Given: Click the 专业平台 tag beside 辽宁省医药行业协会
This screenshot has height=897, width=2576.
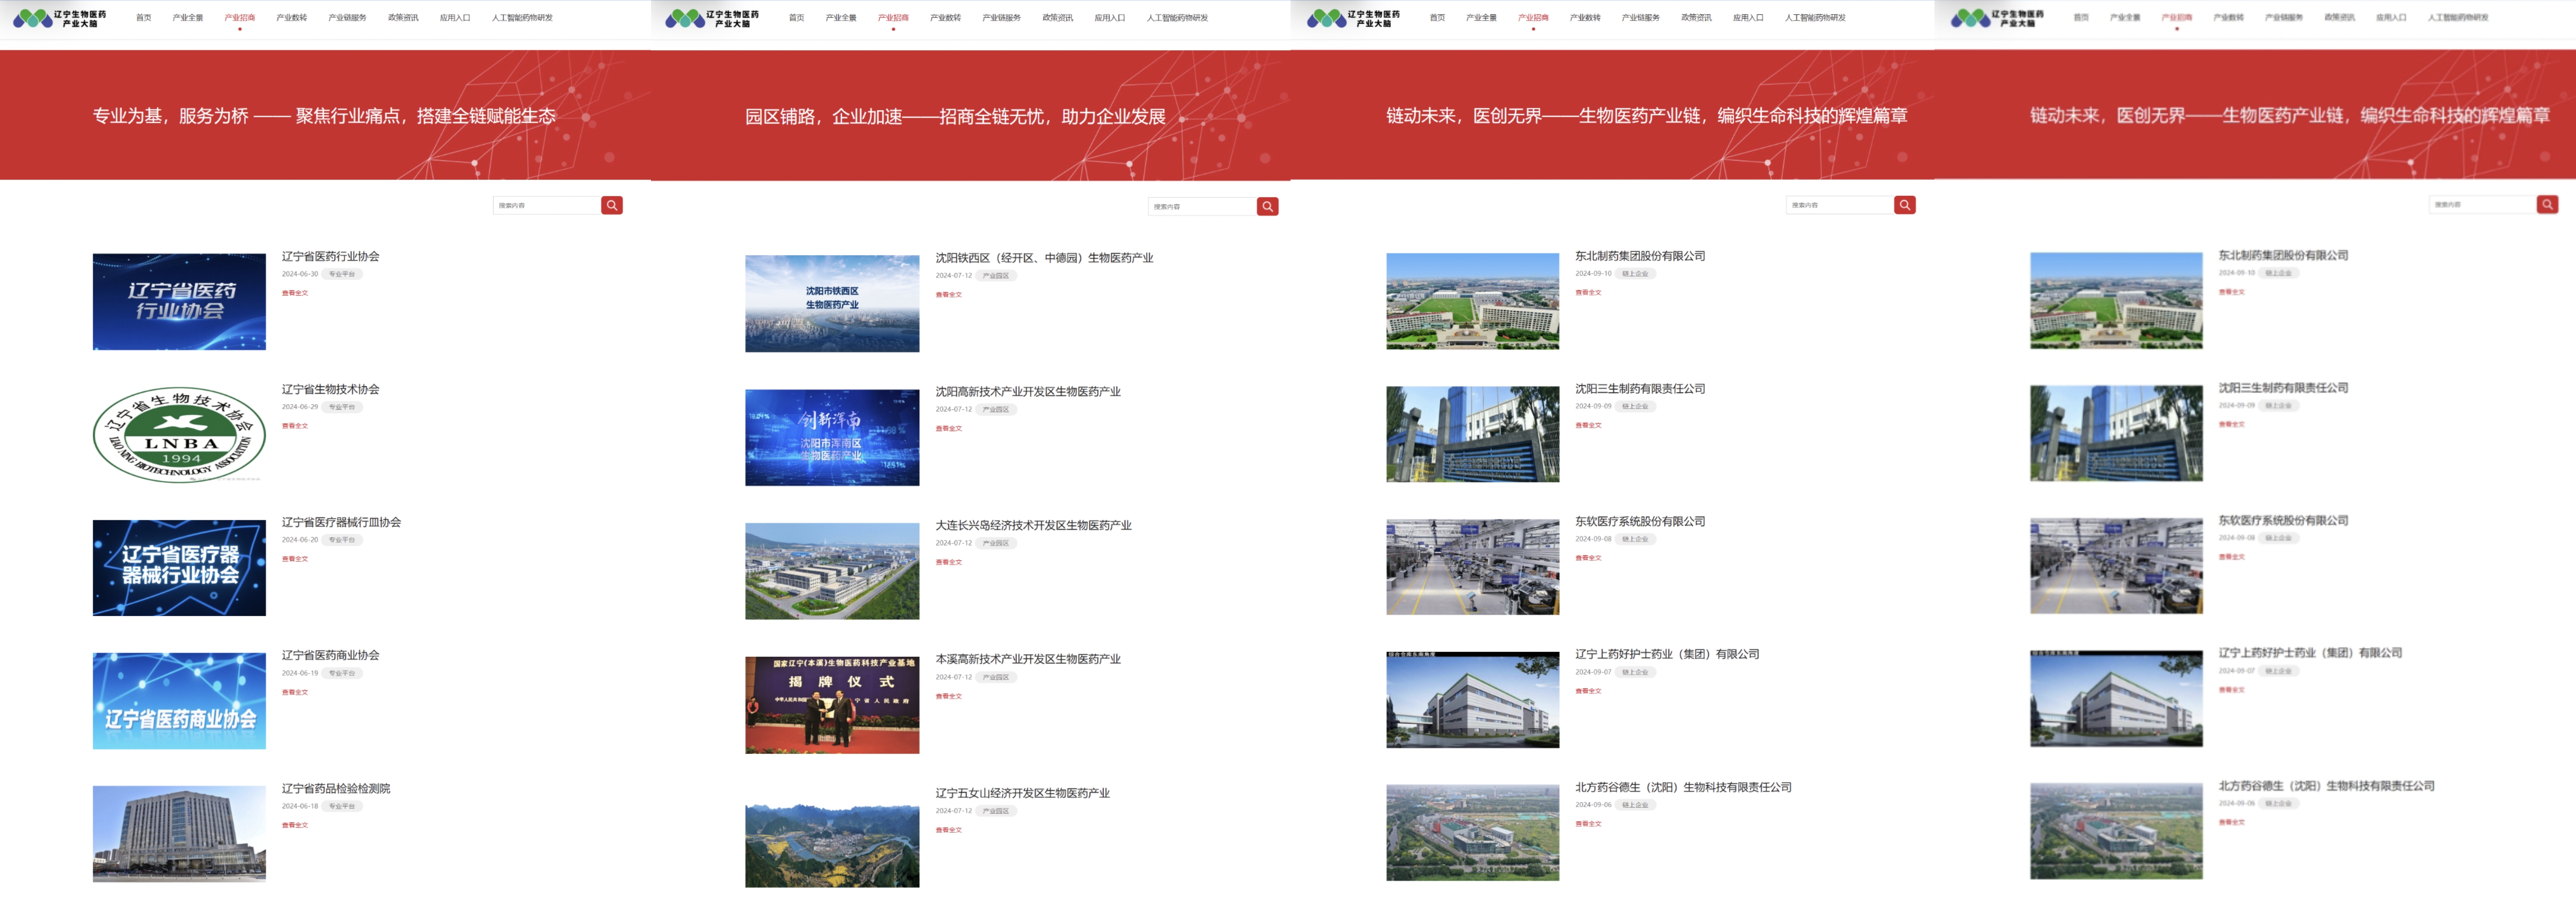Looking at the screenshot, I should (342, 274).
